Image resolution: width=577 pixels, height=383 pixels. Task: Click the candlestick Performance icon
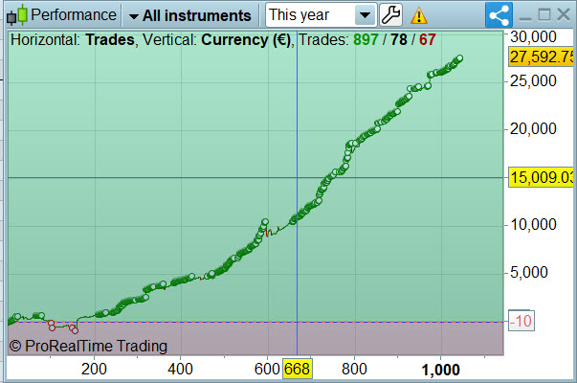tap(17, 15)
